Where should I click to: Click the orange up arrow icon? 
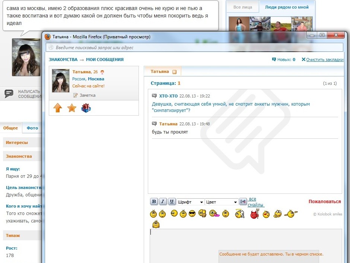tap(57, 108)
